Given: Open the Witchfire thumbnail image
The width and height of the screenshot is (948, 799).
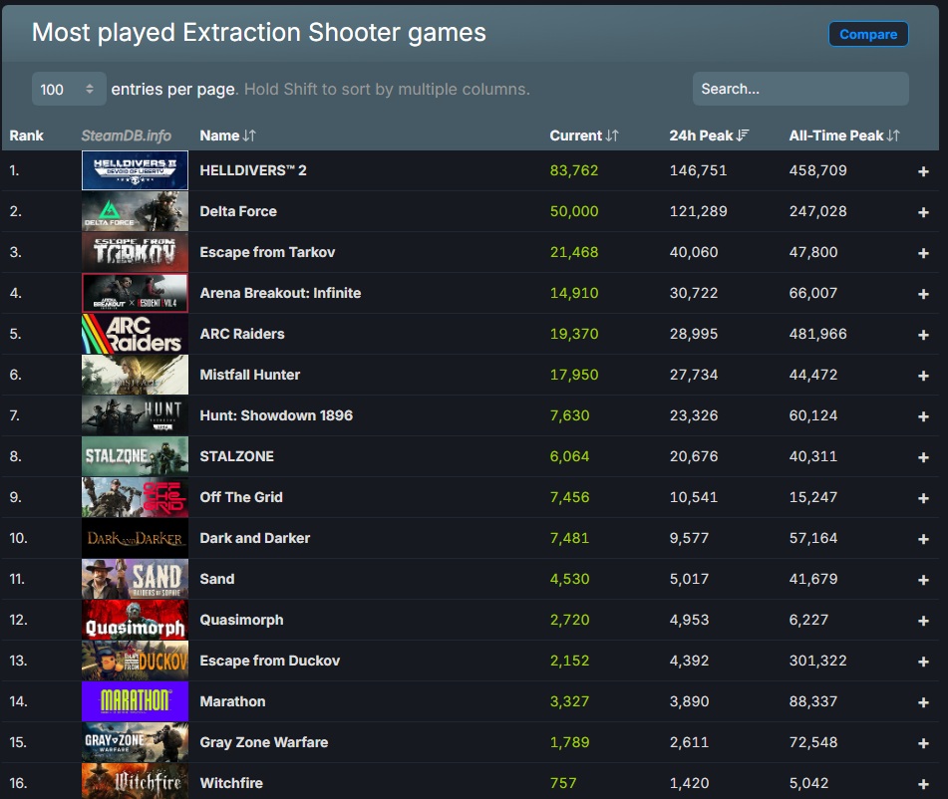Looking at the screenshot, I should [135, 781].
